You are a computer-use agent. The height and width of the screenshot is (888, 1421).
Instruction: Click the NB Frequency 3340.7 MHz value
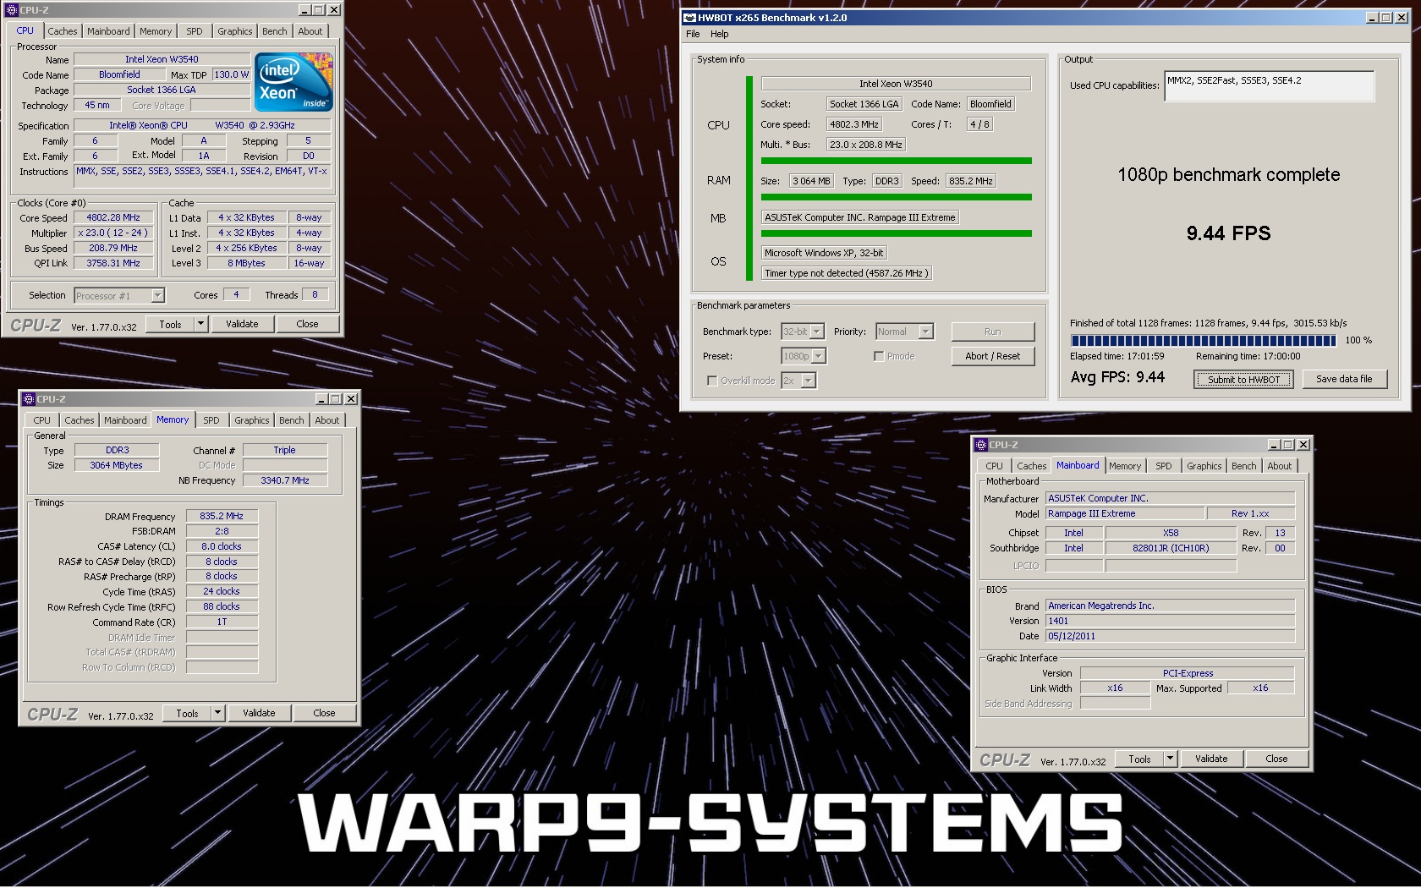coord(285,480)
